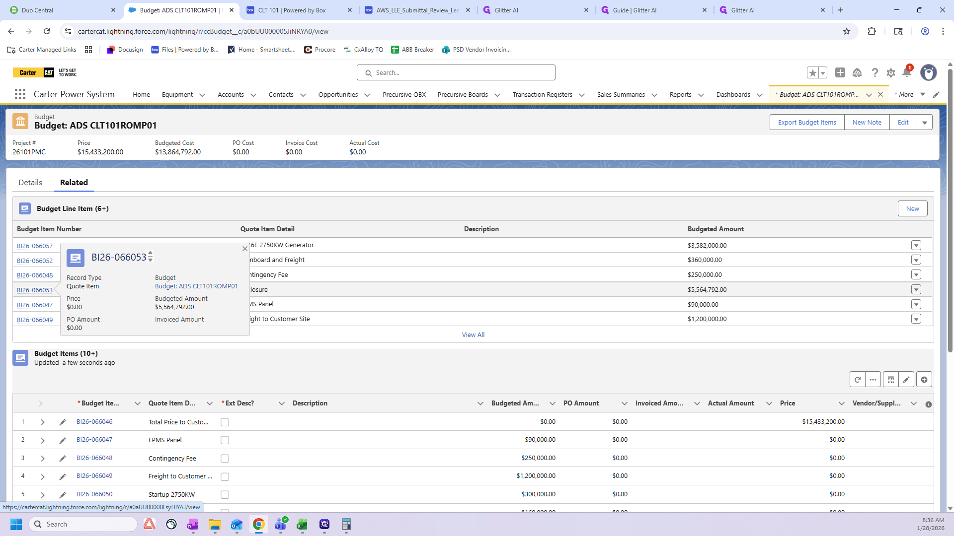Click the Salesforce global Search field
954x536 pixels.
click(x=456, y=72)
